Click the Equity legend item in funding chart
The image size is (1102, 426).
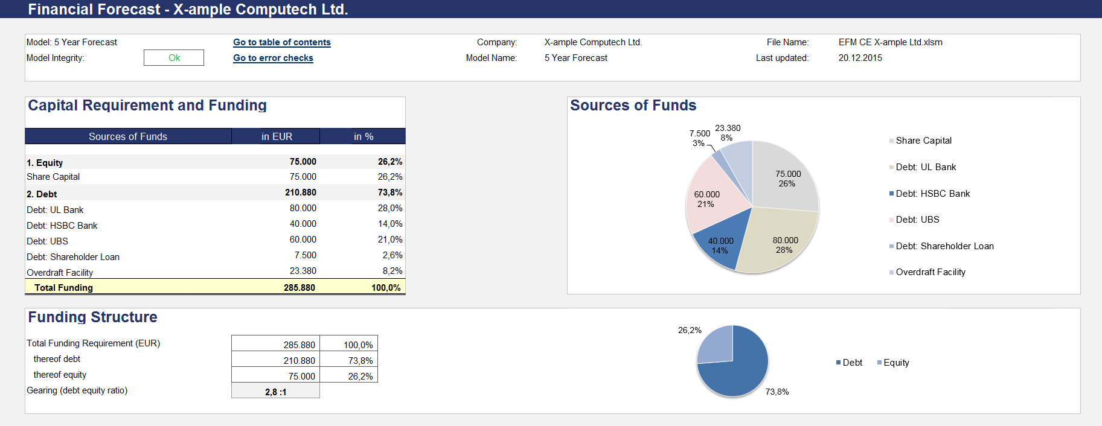coord(895,363)
